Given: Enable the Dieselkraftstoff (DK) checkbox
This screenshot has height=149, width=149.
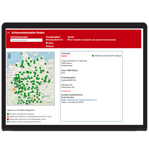Looking at the screenshot, I should point(47,40).
